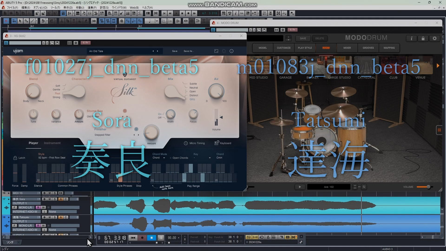This screenshot has height=251, width=446.
Task: Open the MONO LR selector on the Sora track
Action: pyautogui.click(x=26, y=207)
